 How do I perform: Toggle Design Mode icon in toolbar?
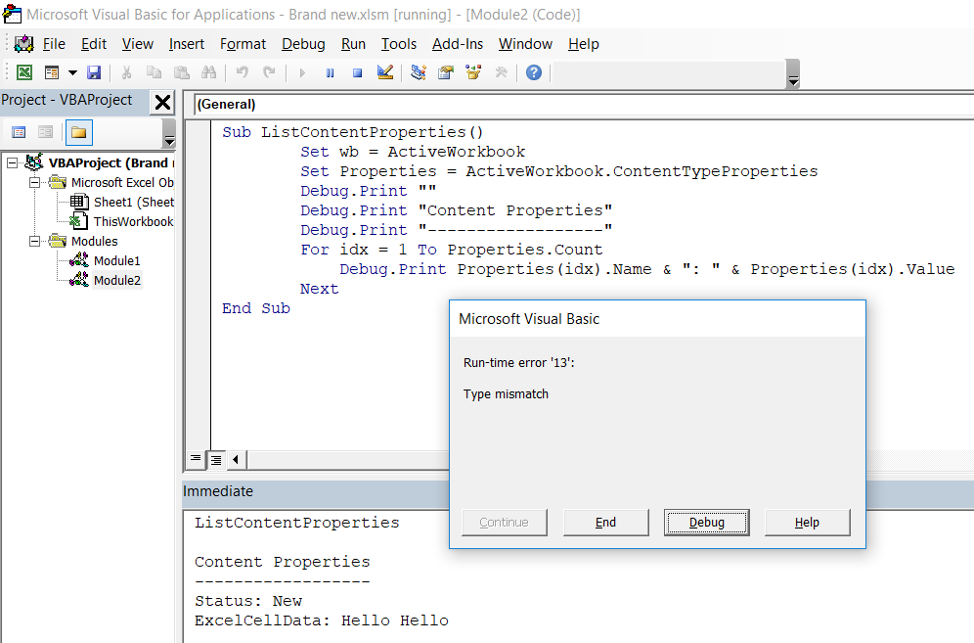(x=384, y=72)
